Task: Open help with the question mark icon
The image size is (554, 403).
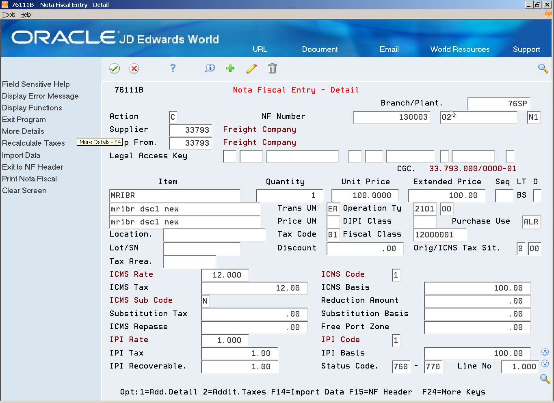Action: tap(173, 68)
